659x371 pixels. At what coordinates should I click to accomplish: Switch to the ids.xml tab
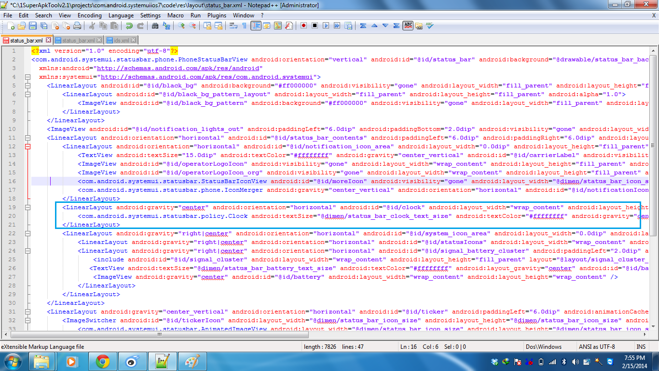tap(121, 40)
